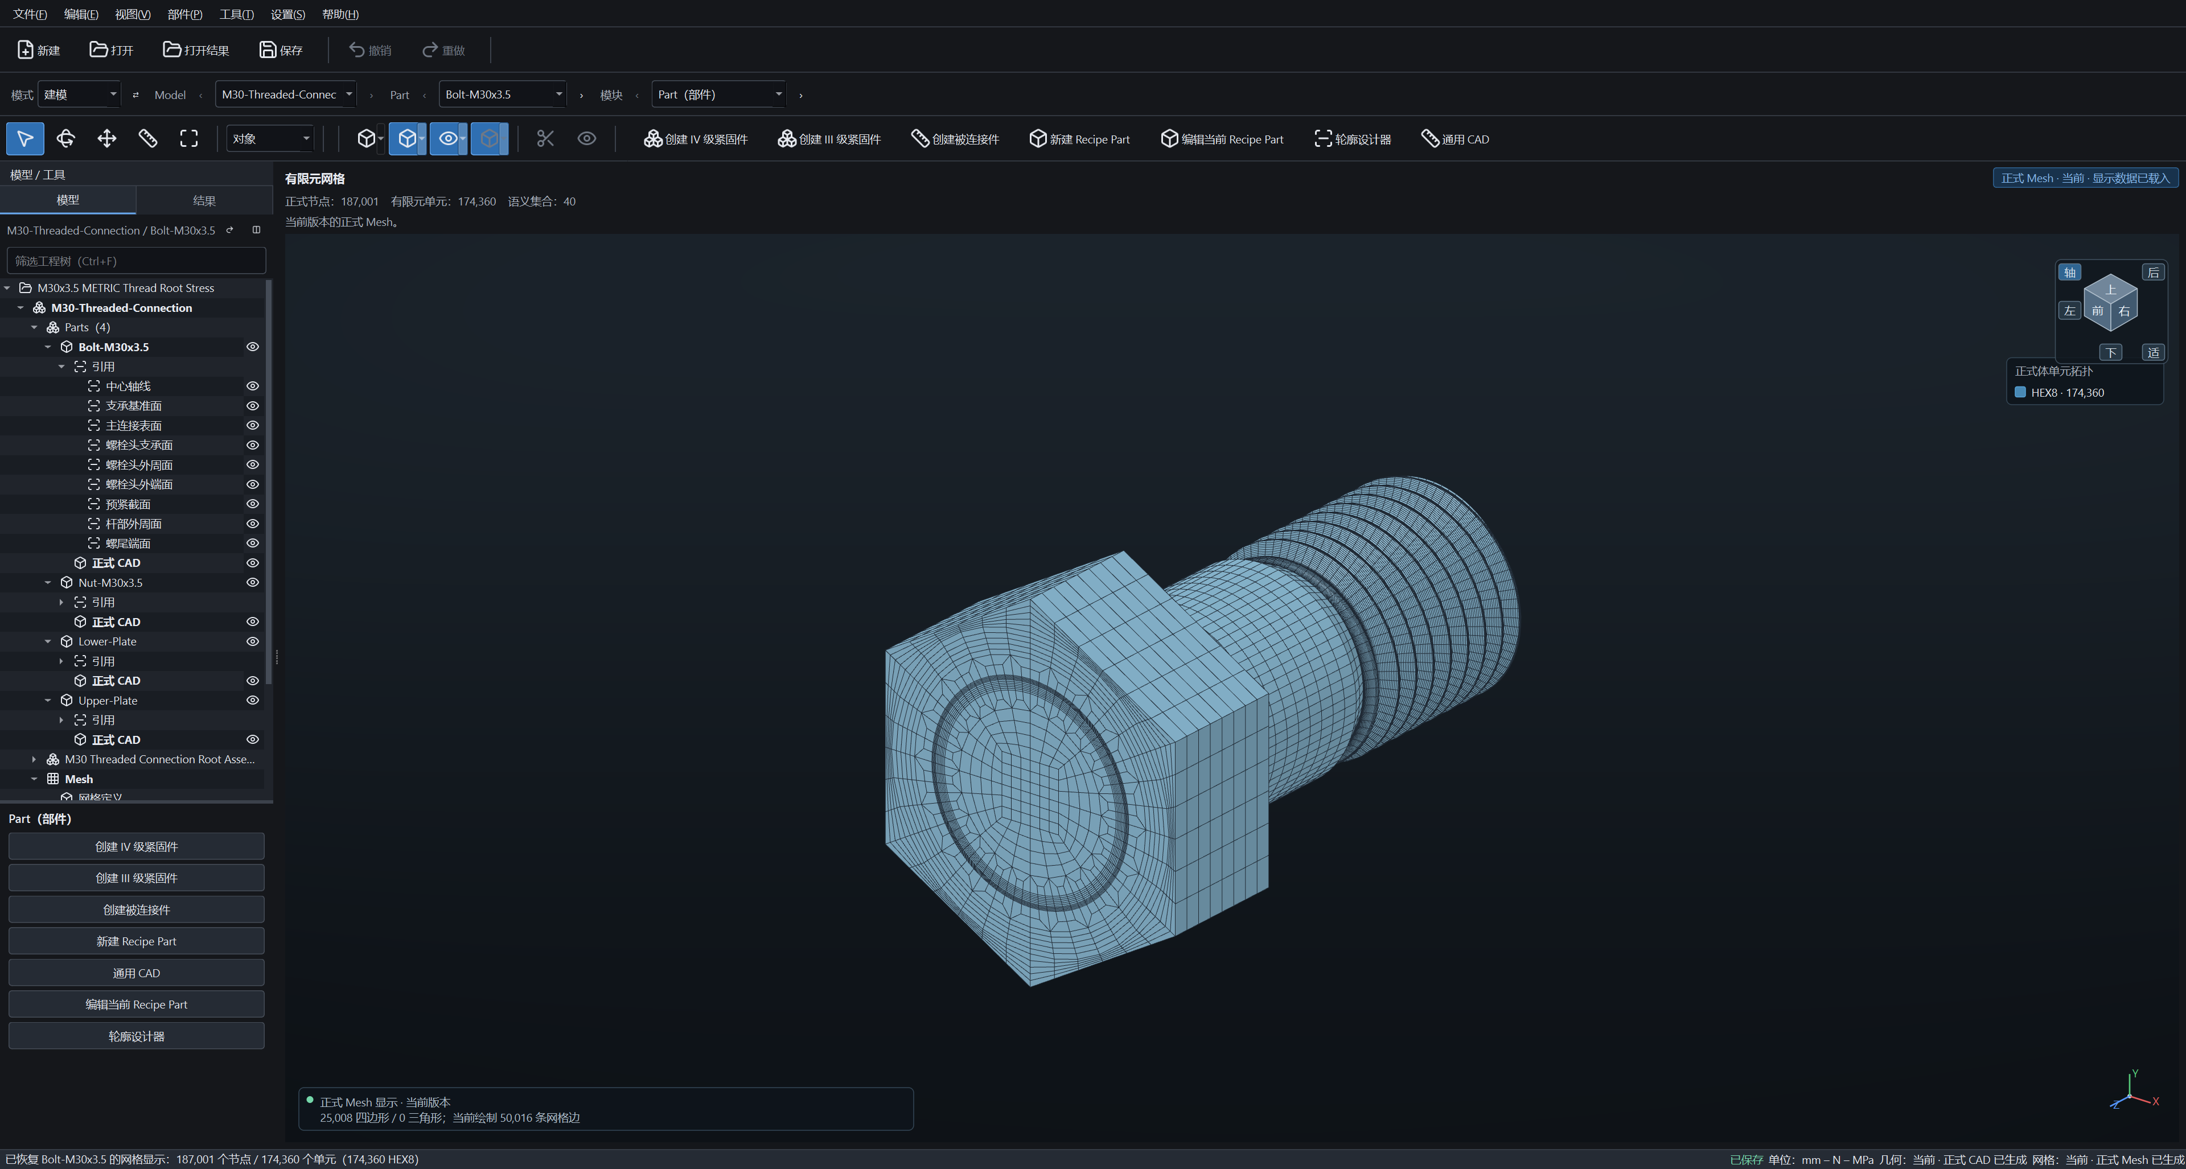The image size is (2186, 1169).
Task: Hide the 中心轴线 reference
Action: [252, 386]
